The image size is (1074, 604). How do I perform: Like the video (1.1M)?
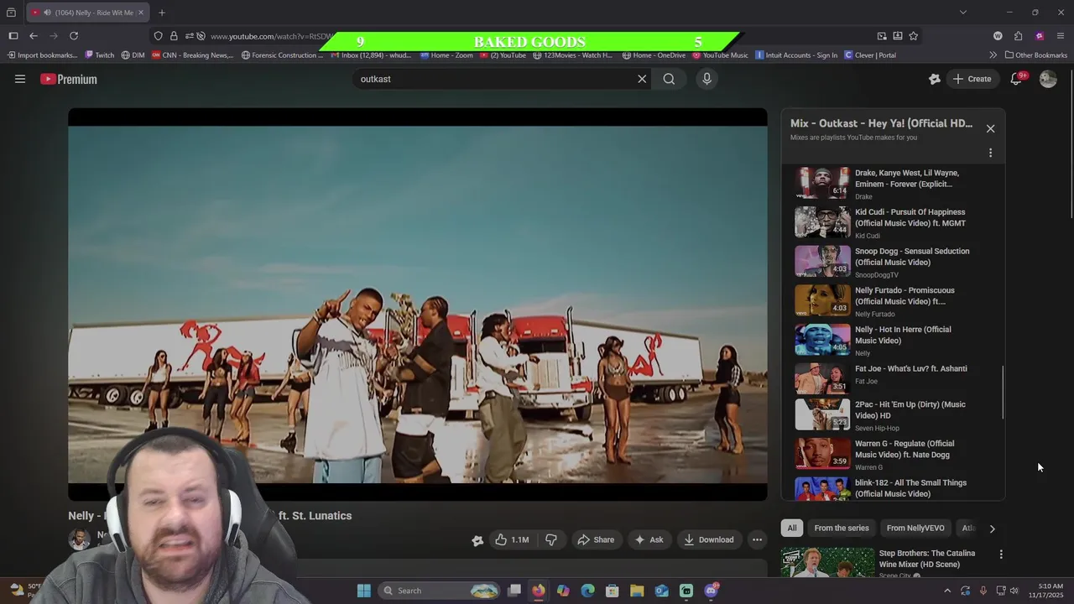click(x=512, y=539)
